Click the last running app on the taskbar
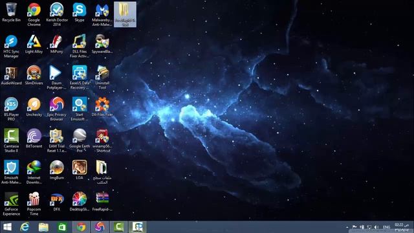The image size is (414, 233). (x=137, y=227)
